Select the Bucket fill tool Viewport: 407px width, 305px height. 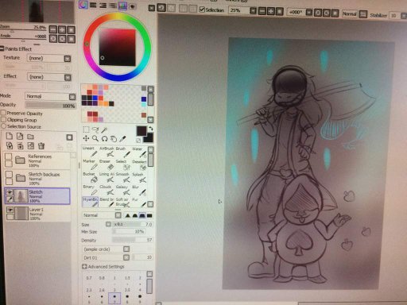91,177
